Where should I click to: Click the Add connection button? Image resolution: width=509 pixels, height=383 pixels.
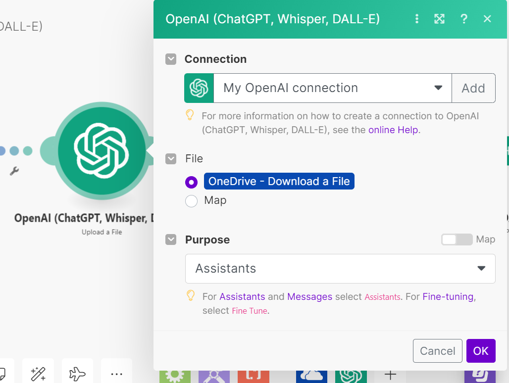coord(473,88)
